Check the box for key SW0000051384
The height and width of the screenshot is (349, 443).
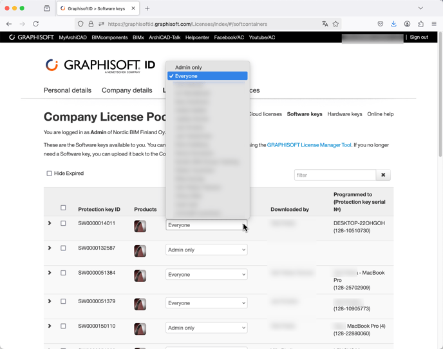pos(63,273)
